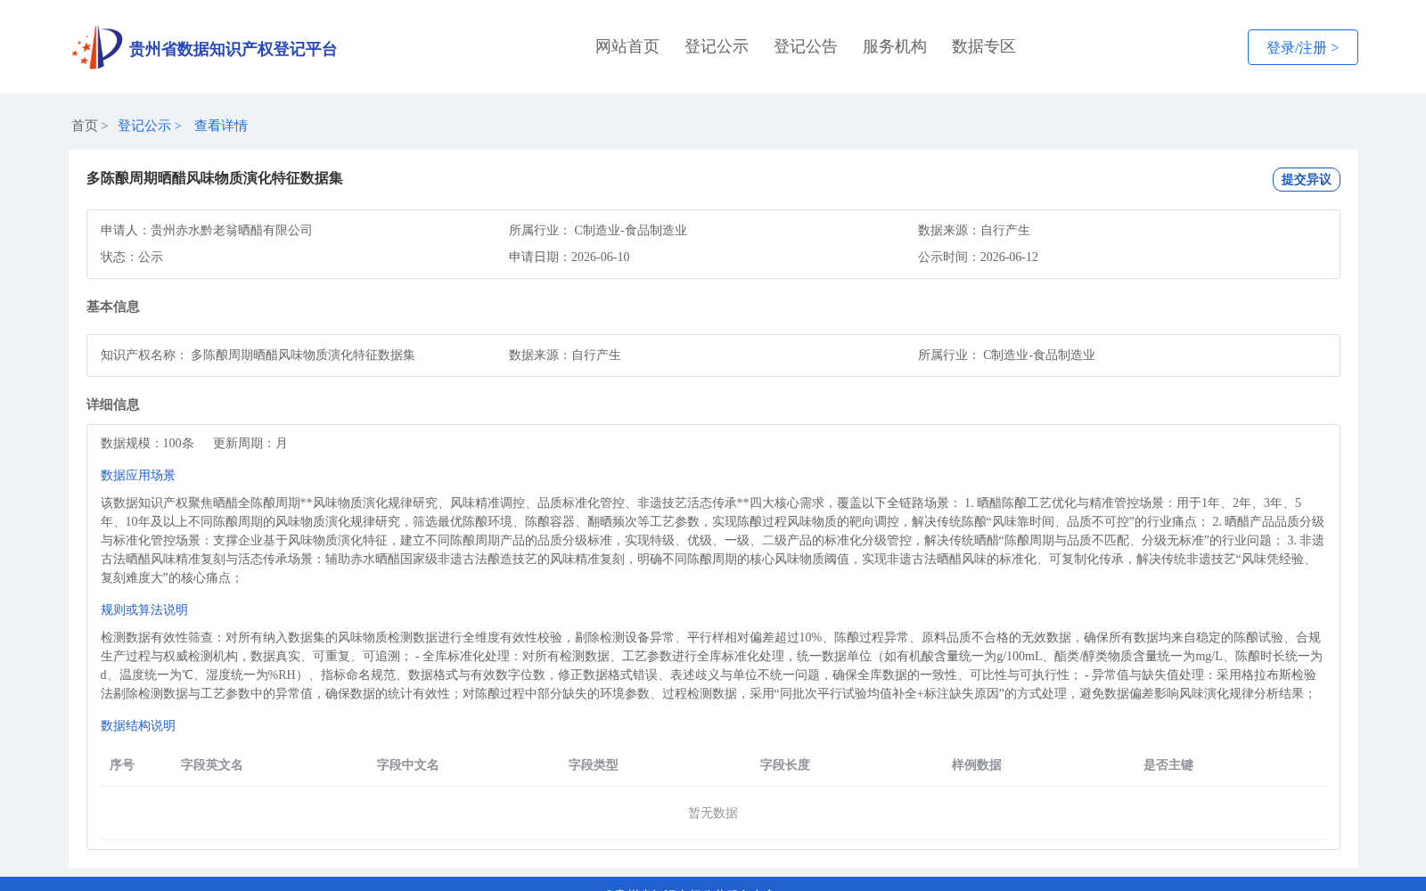Select 服务机构 navigation item
The height and width of the screenshot is (891, 1426).
coord(895,46)
